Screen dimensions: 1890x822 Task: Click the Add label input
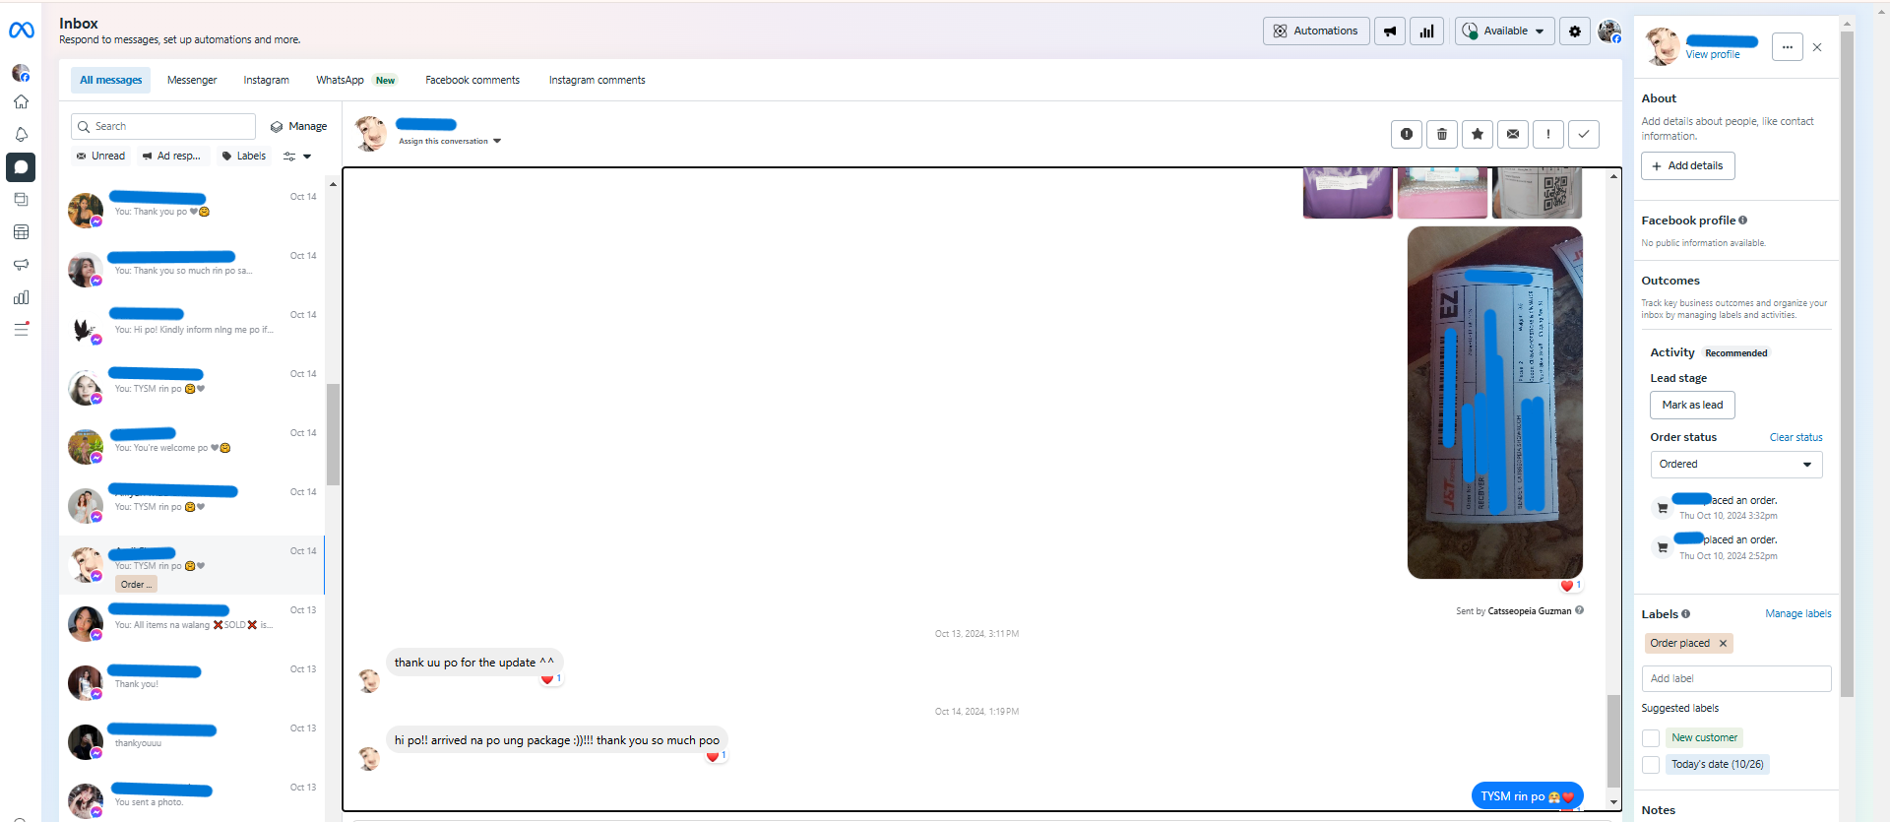1736,679
